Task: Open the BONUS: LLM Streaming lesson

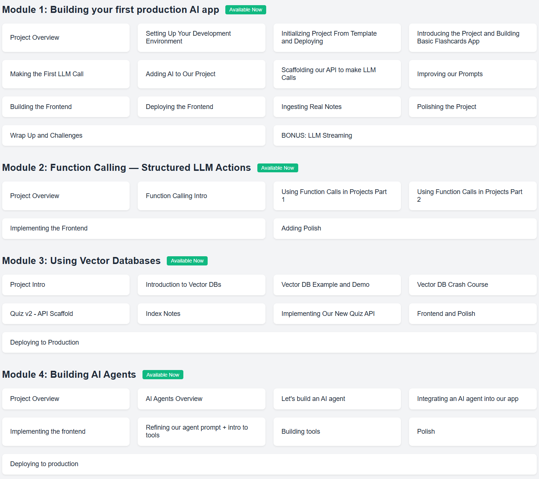Action: pyautogui.click(x=405, y=135)
